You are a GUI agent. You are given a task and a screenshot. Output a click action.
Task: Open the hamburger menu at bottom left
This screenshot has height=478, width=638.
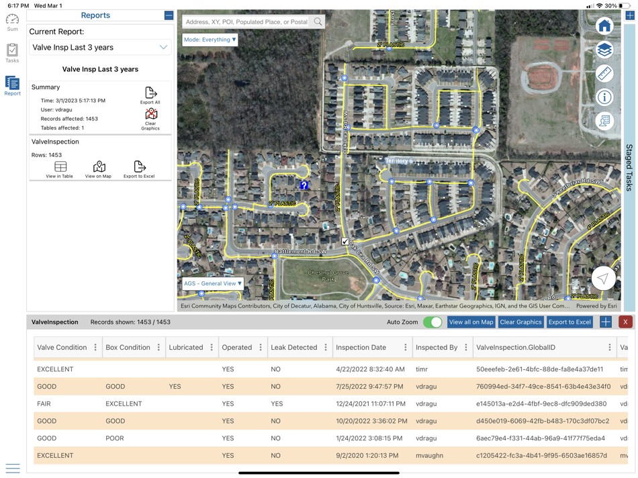tap(13, 468)
